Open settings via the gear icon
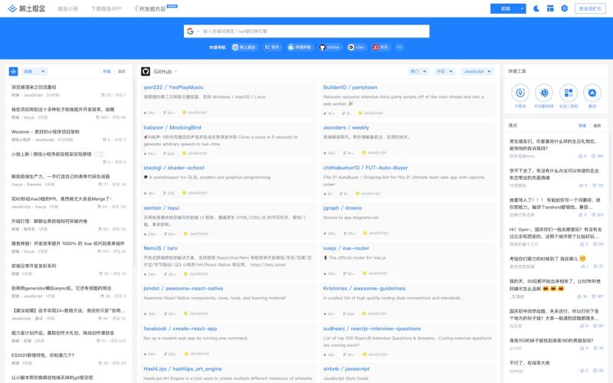 click(565, 8)
